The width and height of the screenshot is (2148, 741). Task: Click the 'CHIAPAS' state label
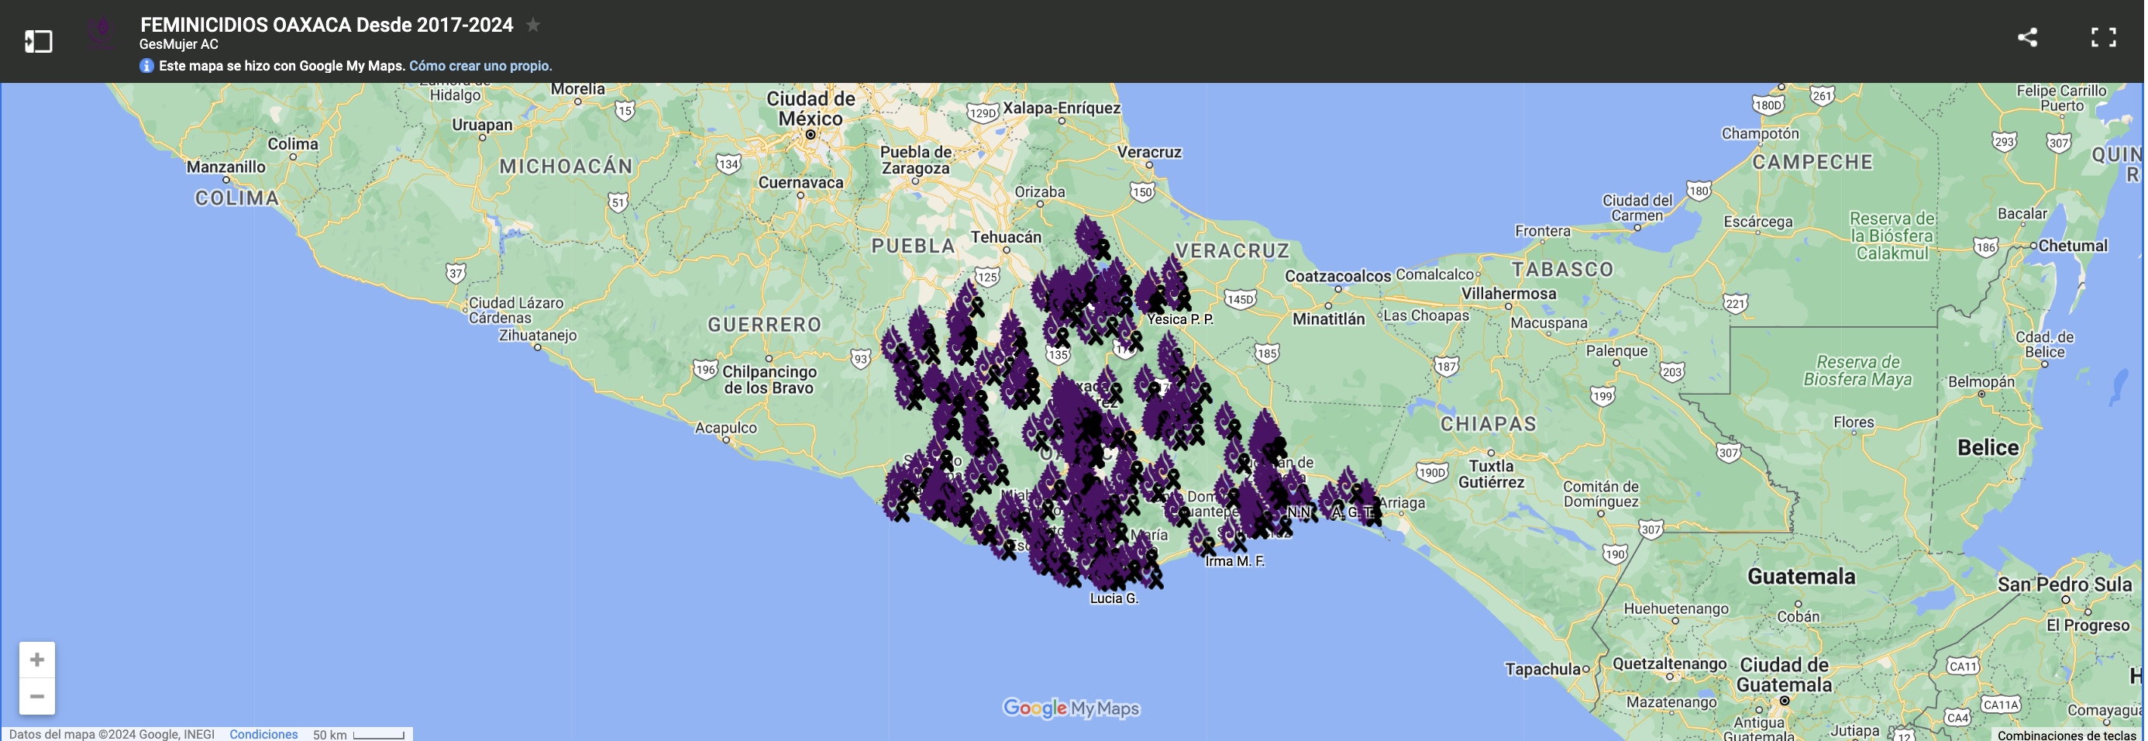pos(1489,424)
